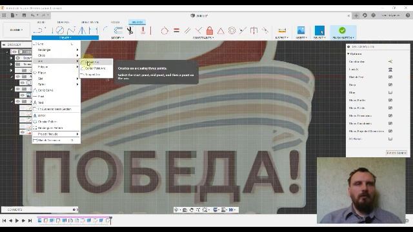The image size is (413, 232).
Task: Click the Insert image icon
Action: click(x=301, y=30)
